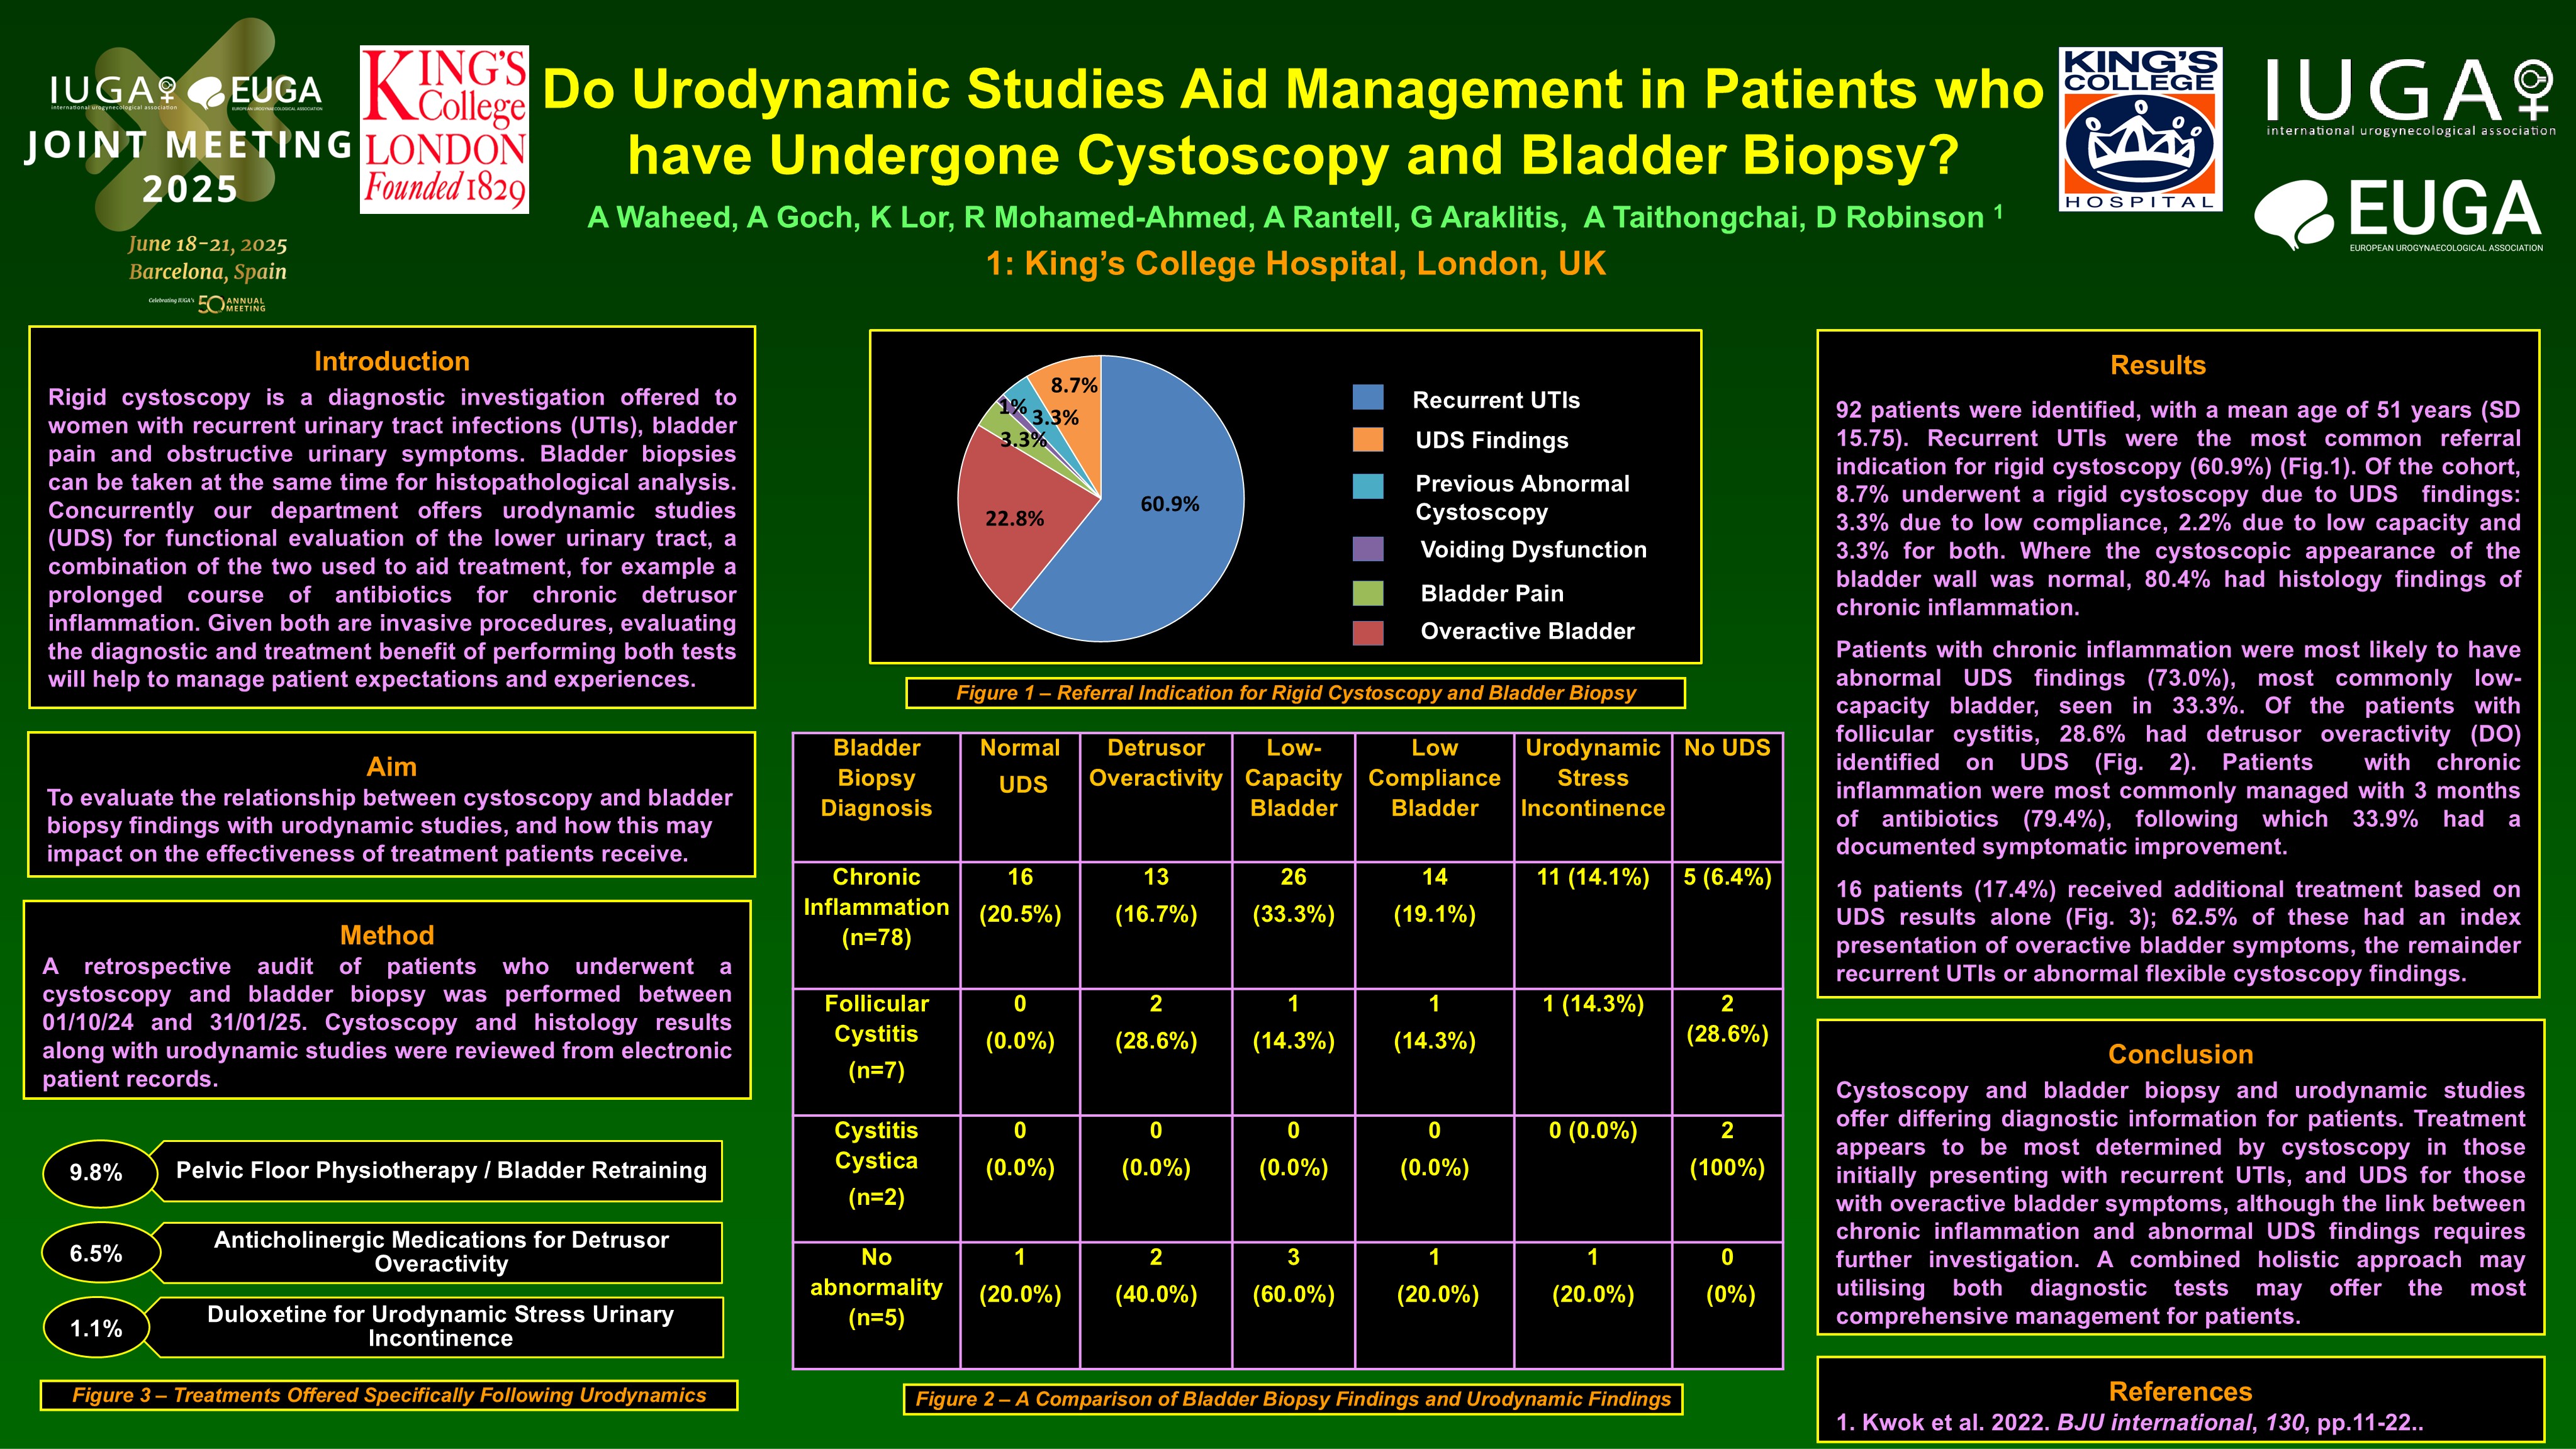Click the purple Voiding Dysfunction legend swatch
2576x1449 pixels.
(x=1368, y=548)
